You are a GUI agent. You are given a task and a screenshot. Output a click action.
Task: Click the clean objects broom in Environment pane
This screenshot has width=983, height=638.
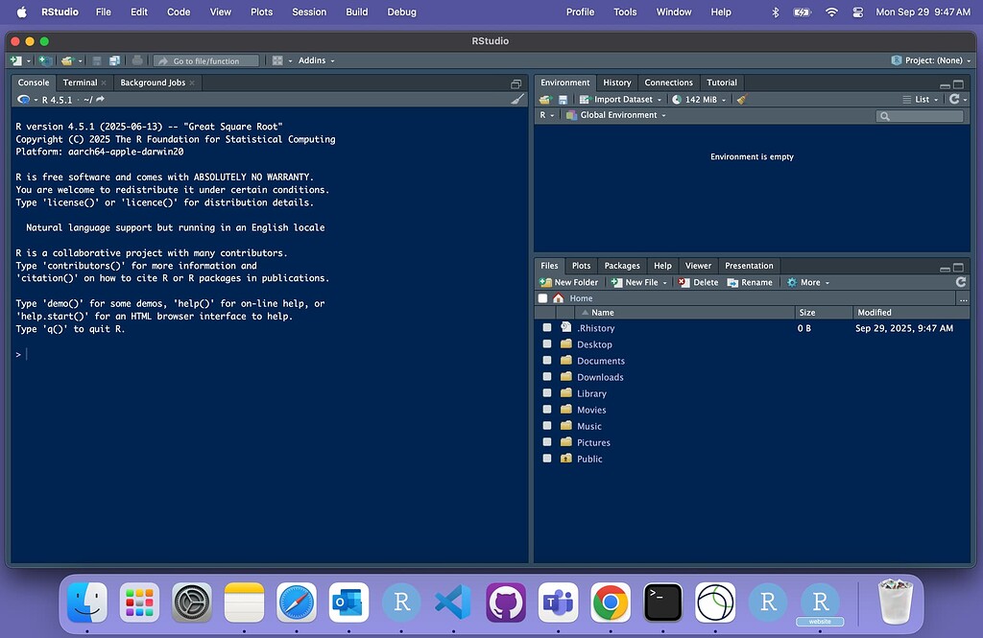coord(739,99)
